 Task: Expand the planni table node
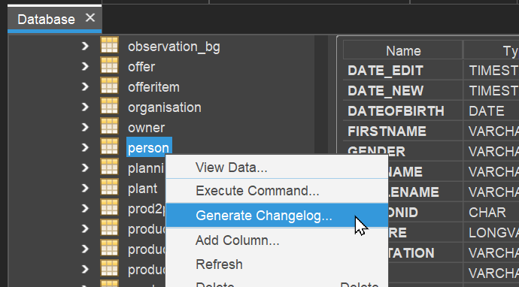click(85, 168)
